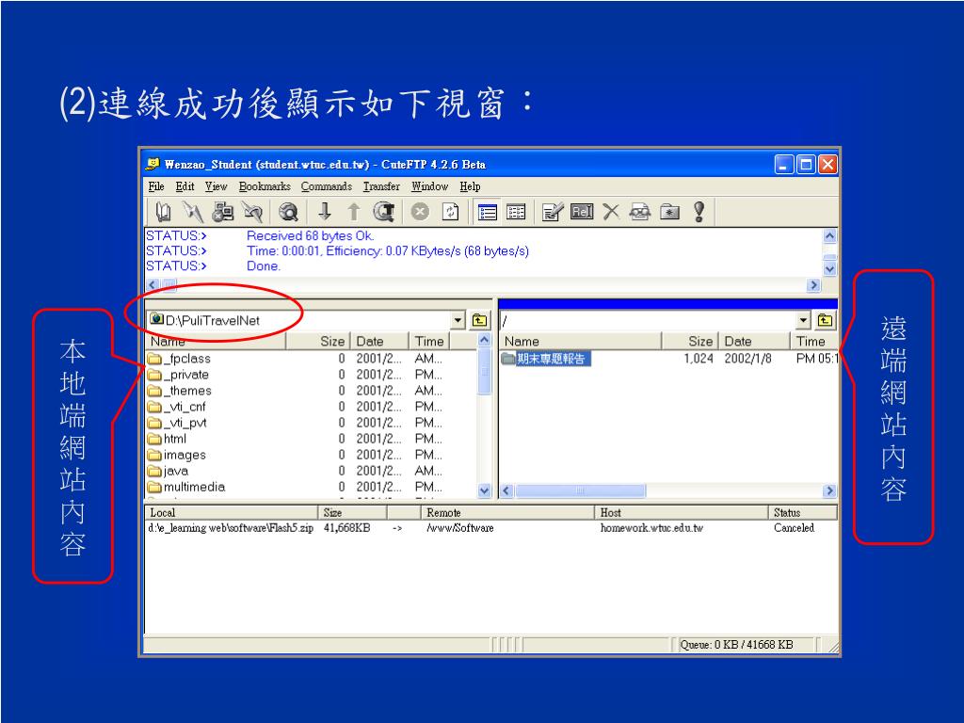The height and width of the screenshot is (723, 964).
Task: Sort local pane by Time column
Action: [429, 341]
